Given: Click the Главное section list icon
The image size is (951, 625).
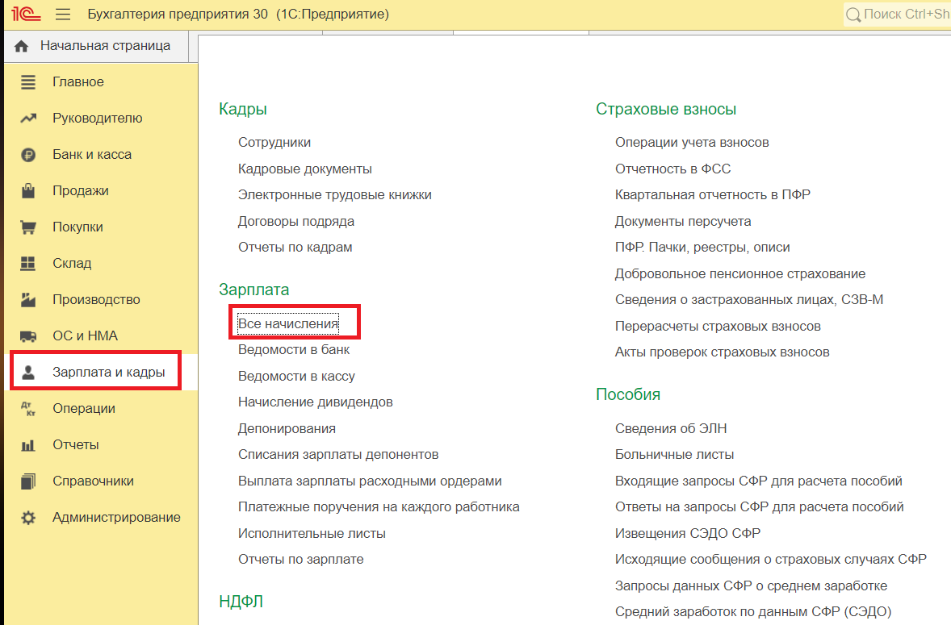Looking at the screenshot, I should [28, 81].
